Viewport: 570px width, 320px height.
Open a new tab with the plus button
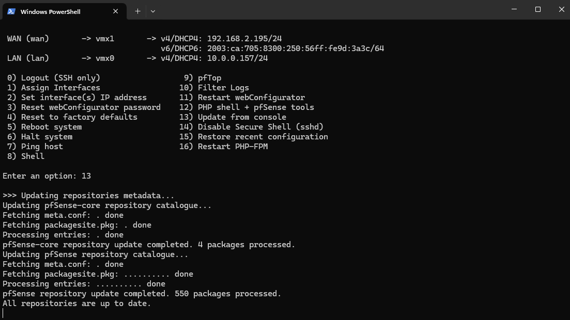click(137, 11)
